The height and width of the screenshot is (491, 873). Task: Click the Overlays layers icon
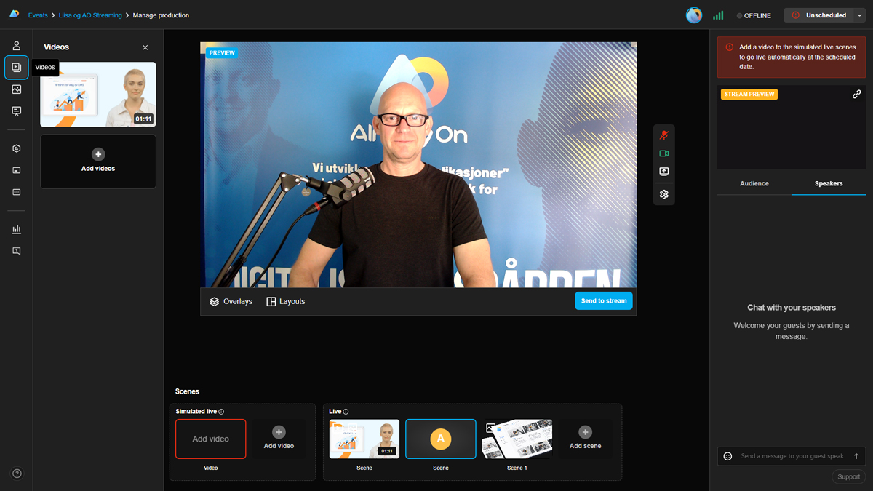tap(214, 301)
